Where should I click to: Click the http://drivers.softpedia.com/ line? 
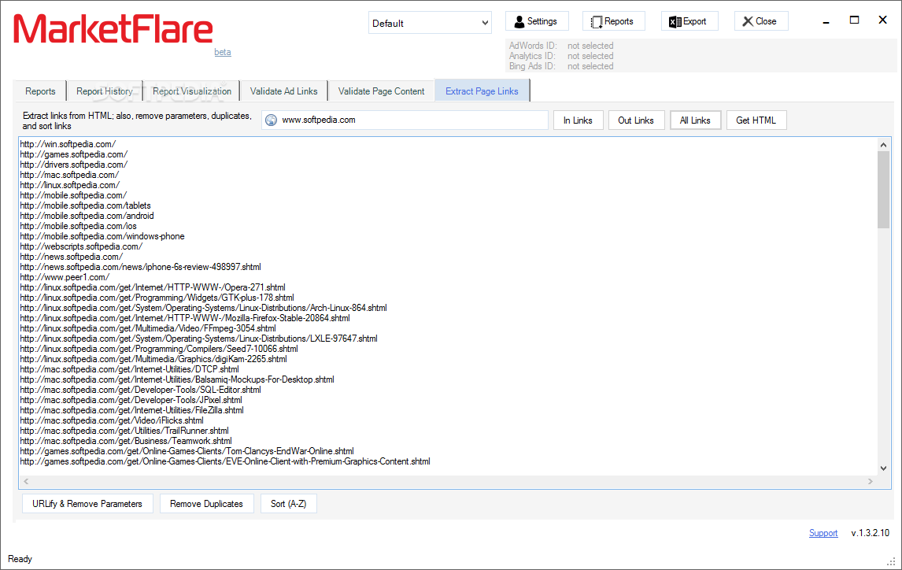[x=74, y=165]
